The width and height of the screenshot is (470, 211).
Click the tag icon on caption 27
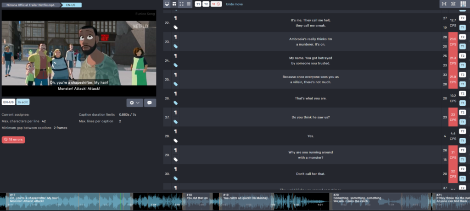coord(175,122)
